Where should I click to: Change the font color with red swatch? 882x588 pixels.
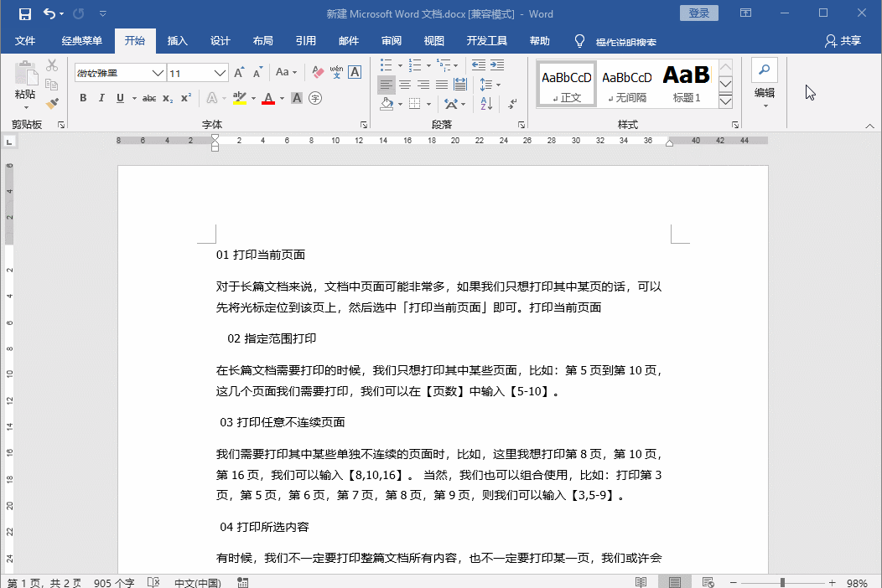click(268, 98)
